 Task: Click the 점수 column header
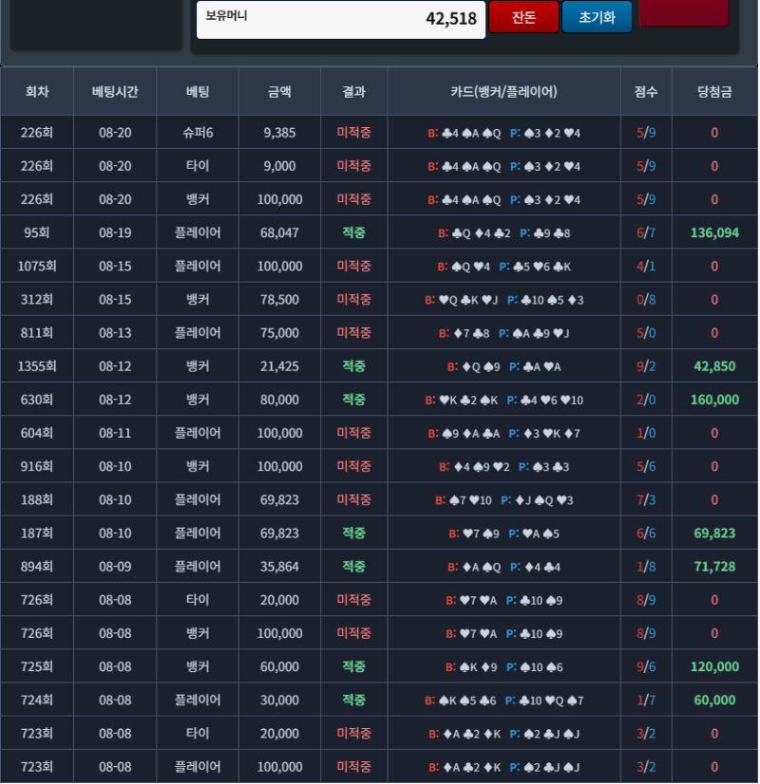646,91
